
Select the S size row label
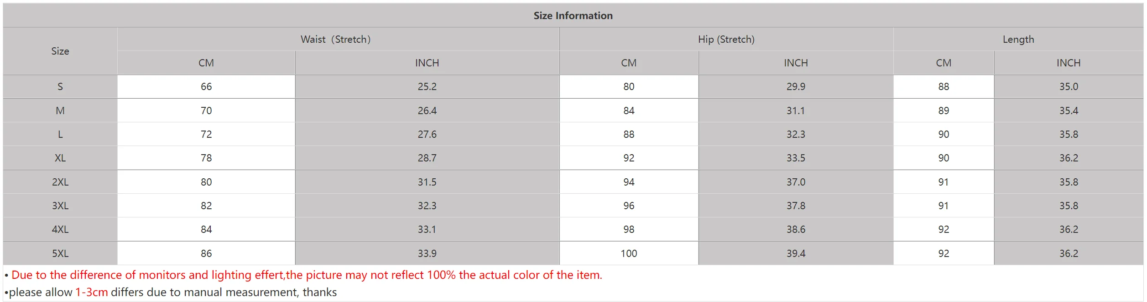click(x=60, y=87)
